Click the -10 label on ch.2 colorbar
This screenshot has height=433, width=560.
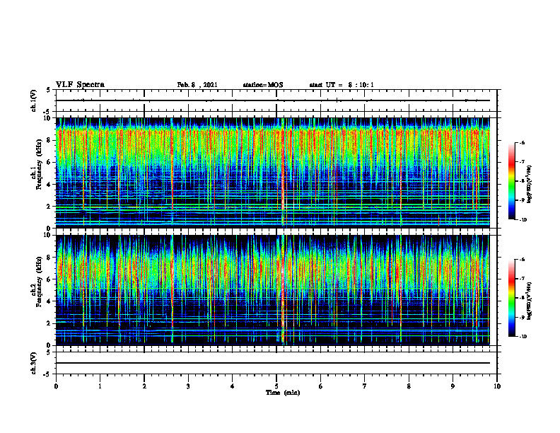[523, 337]
